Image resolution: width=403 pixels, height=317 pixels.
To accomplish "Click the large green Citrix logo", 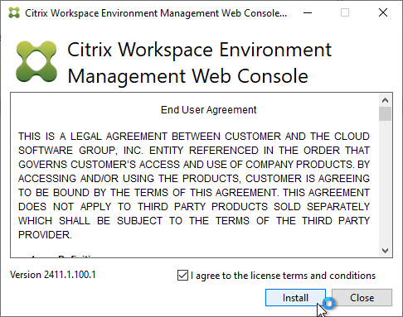I will [36, 61].
